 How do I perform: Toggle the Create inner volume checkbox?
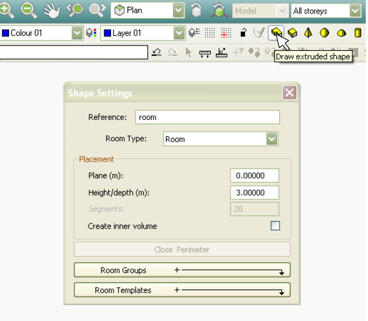point(275,226)
